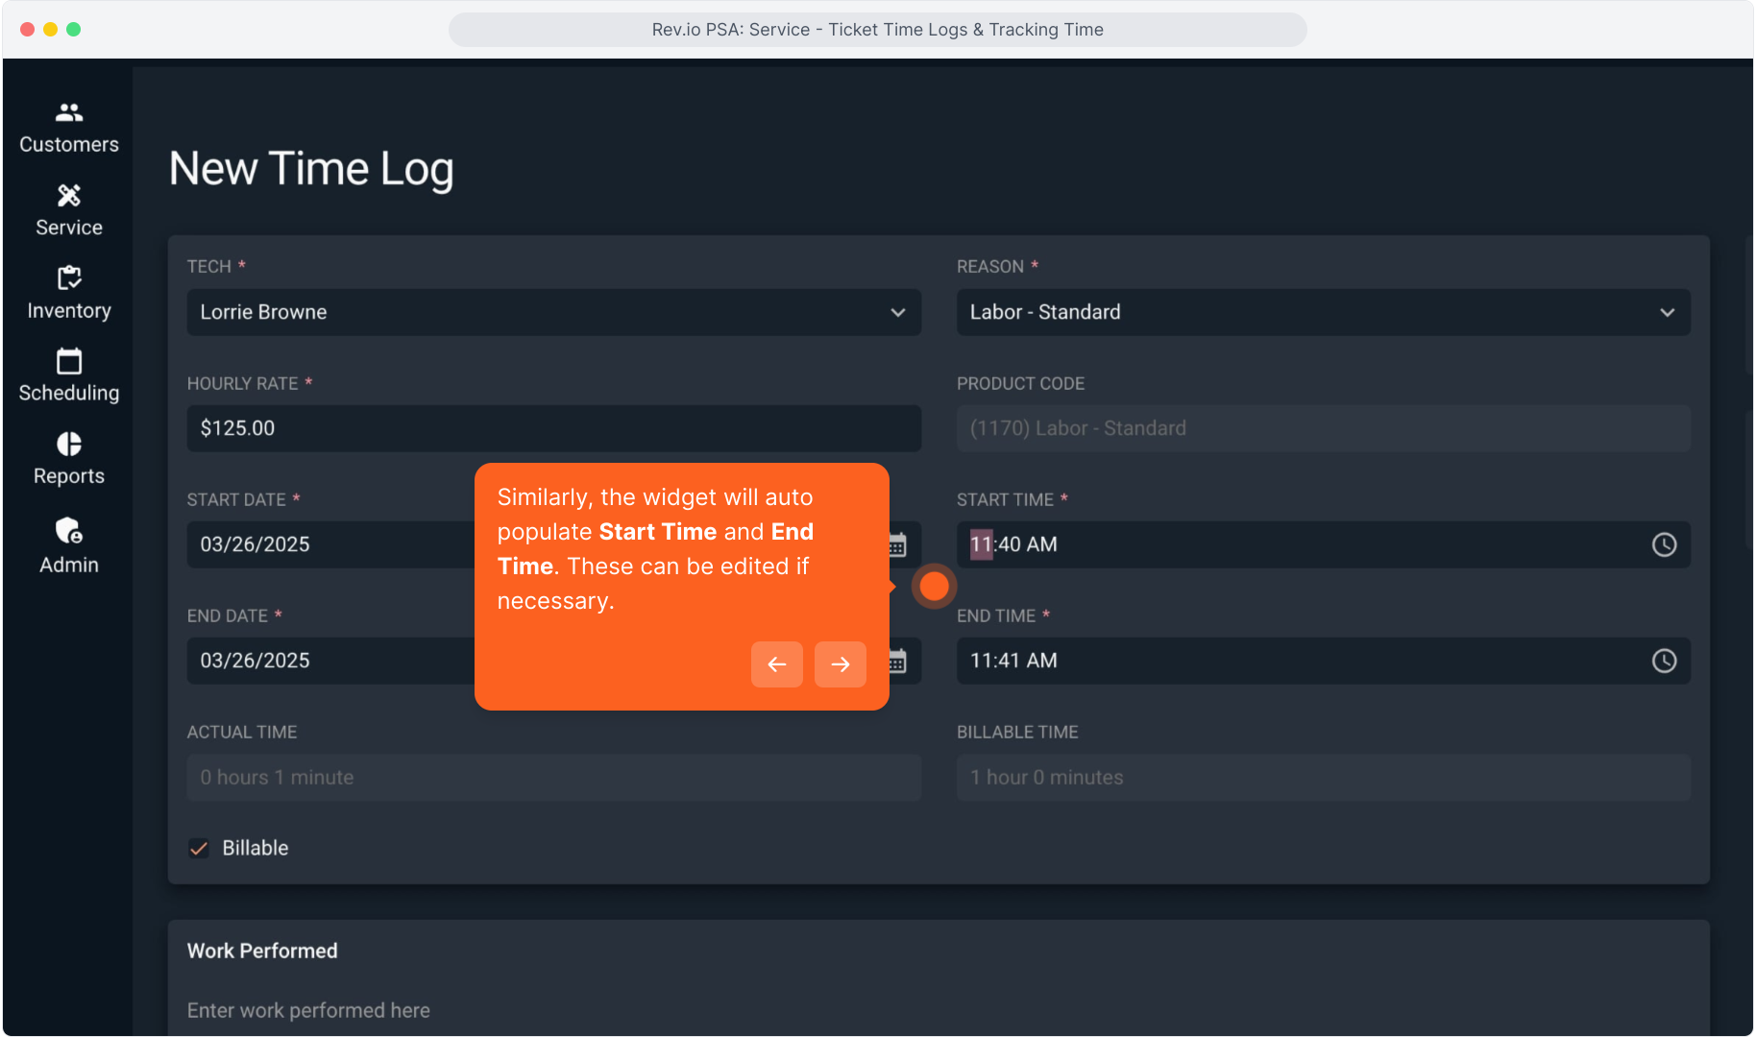Click the orange hotspot beacon dot
1756x1037 pixels.
click(934, 587)
